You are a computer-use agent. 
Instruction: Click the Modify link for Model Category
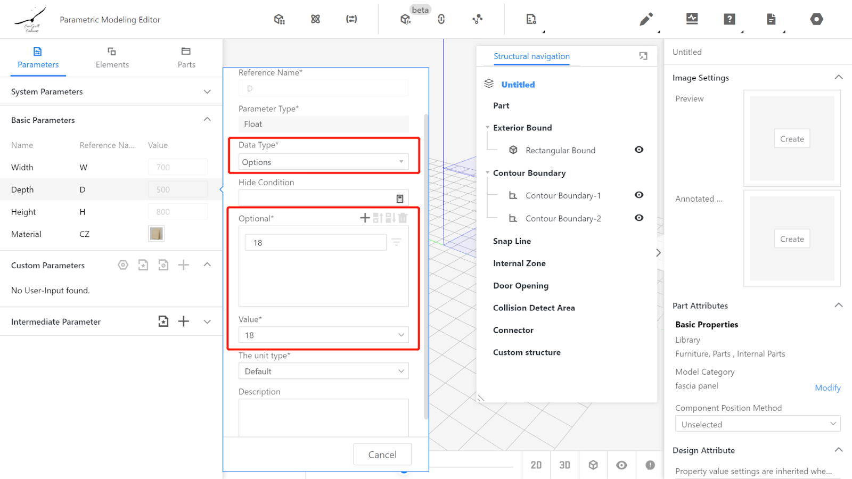tap(827, 387)
